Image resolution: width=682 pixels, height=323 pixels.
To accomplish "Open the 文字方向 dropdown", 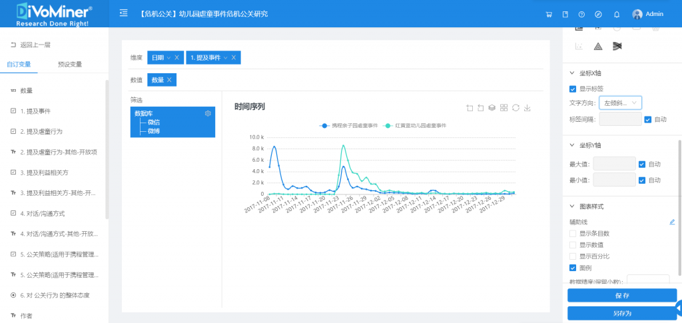I will [620, 103].
